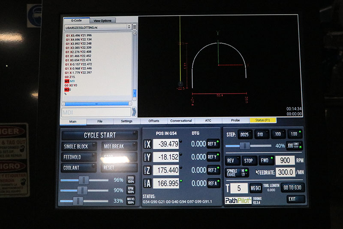The image size is (343, 229).
Task: Click the jog speed slider at 40%
Action: coord(244,146)
